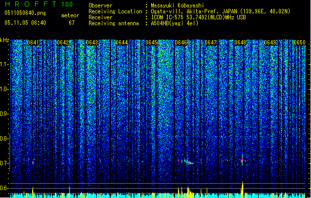Click the strong meteor echo near 0648

242,160
